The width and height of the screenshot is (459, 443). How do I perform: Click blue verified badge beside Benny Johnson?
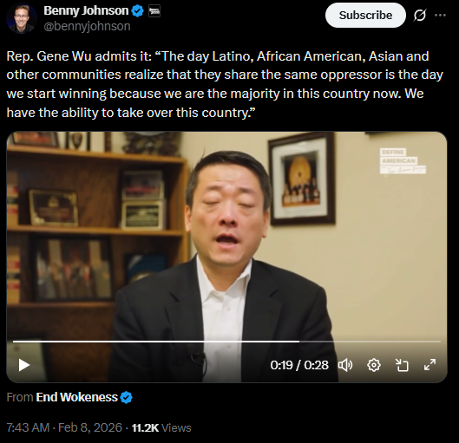pyautogui.click(x=138, y=11)
